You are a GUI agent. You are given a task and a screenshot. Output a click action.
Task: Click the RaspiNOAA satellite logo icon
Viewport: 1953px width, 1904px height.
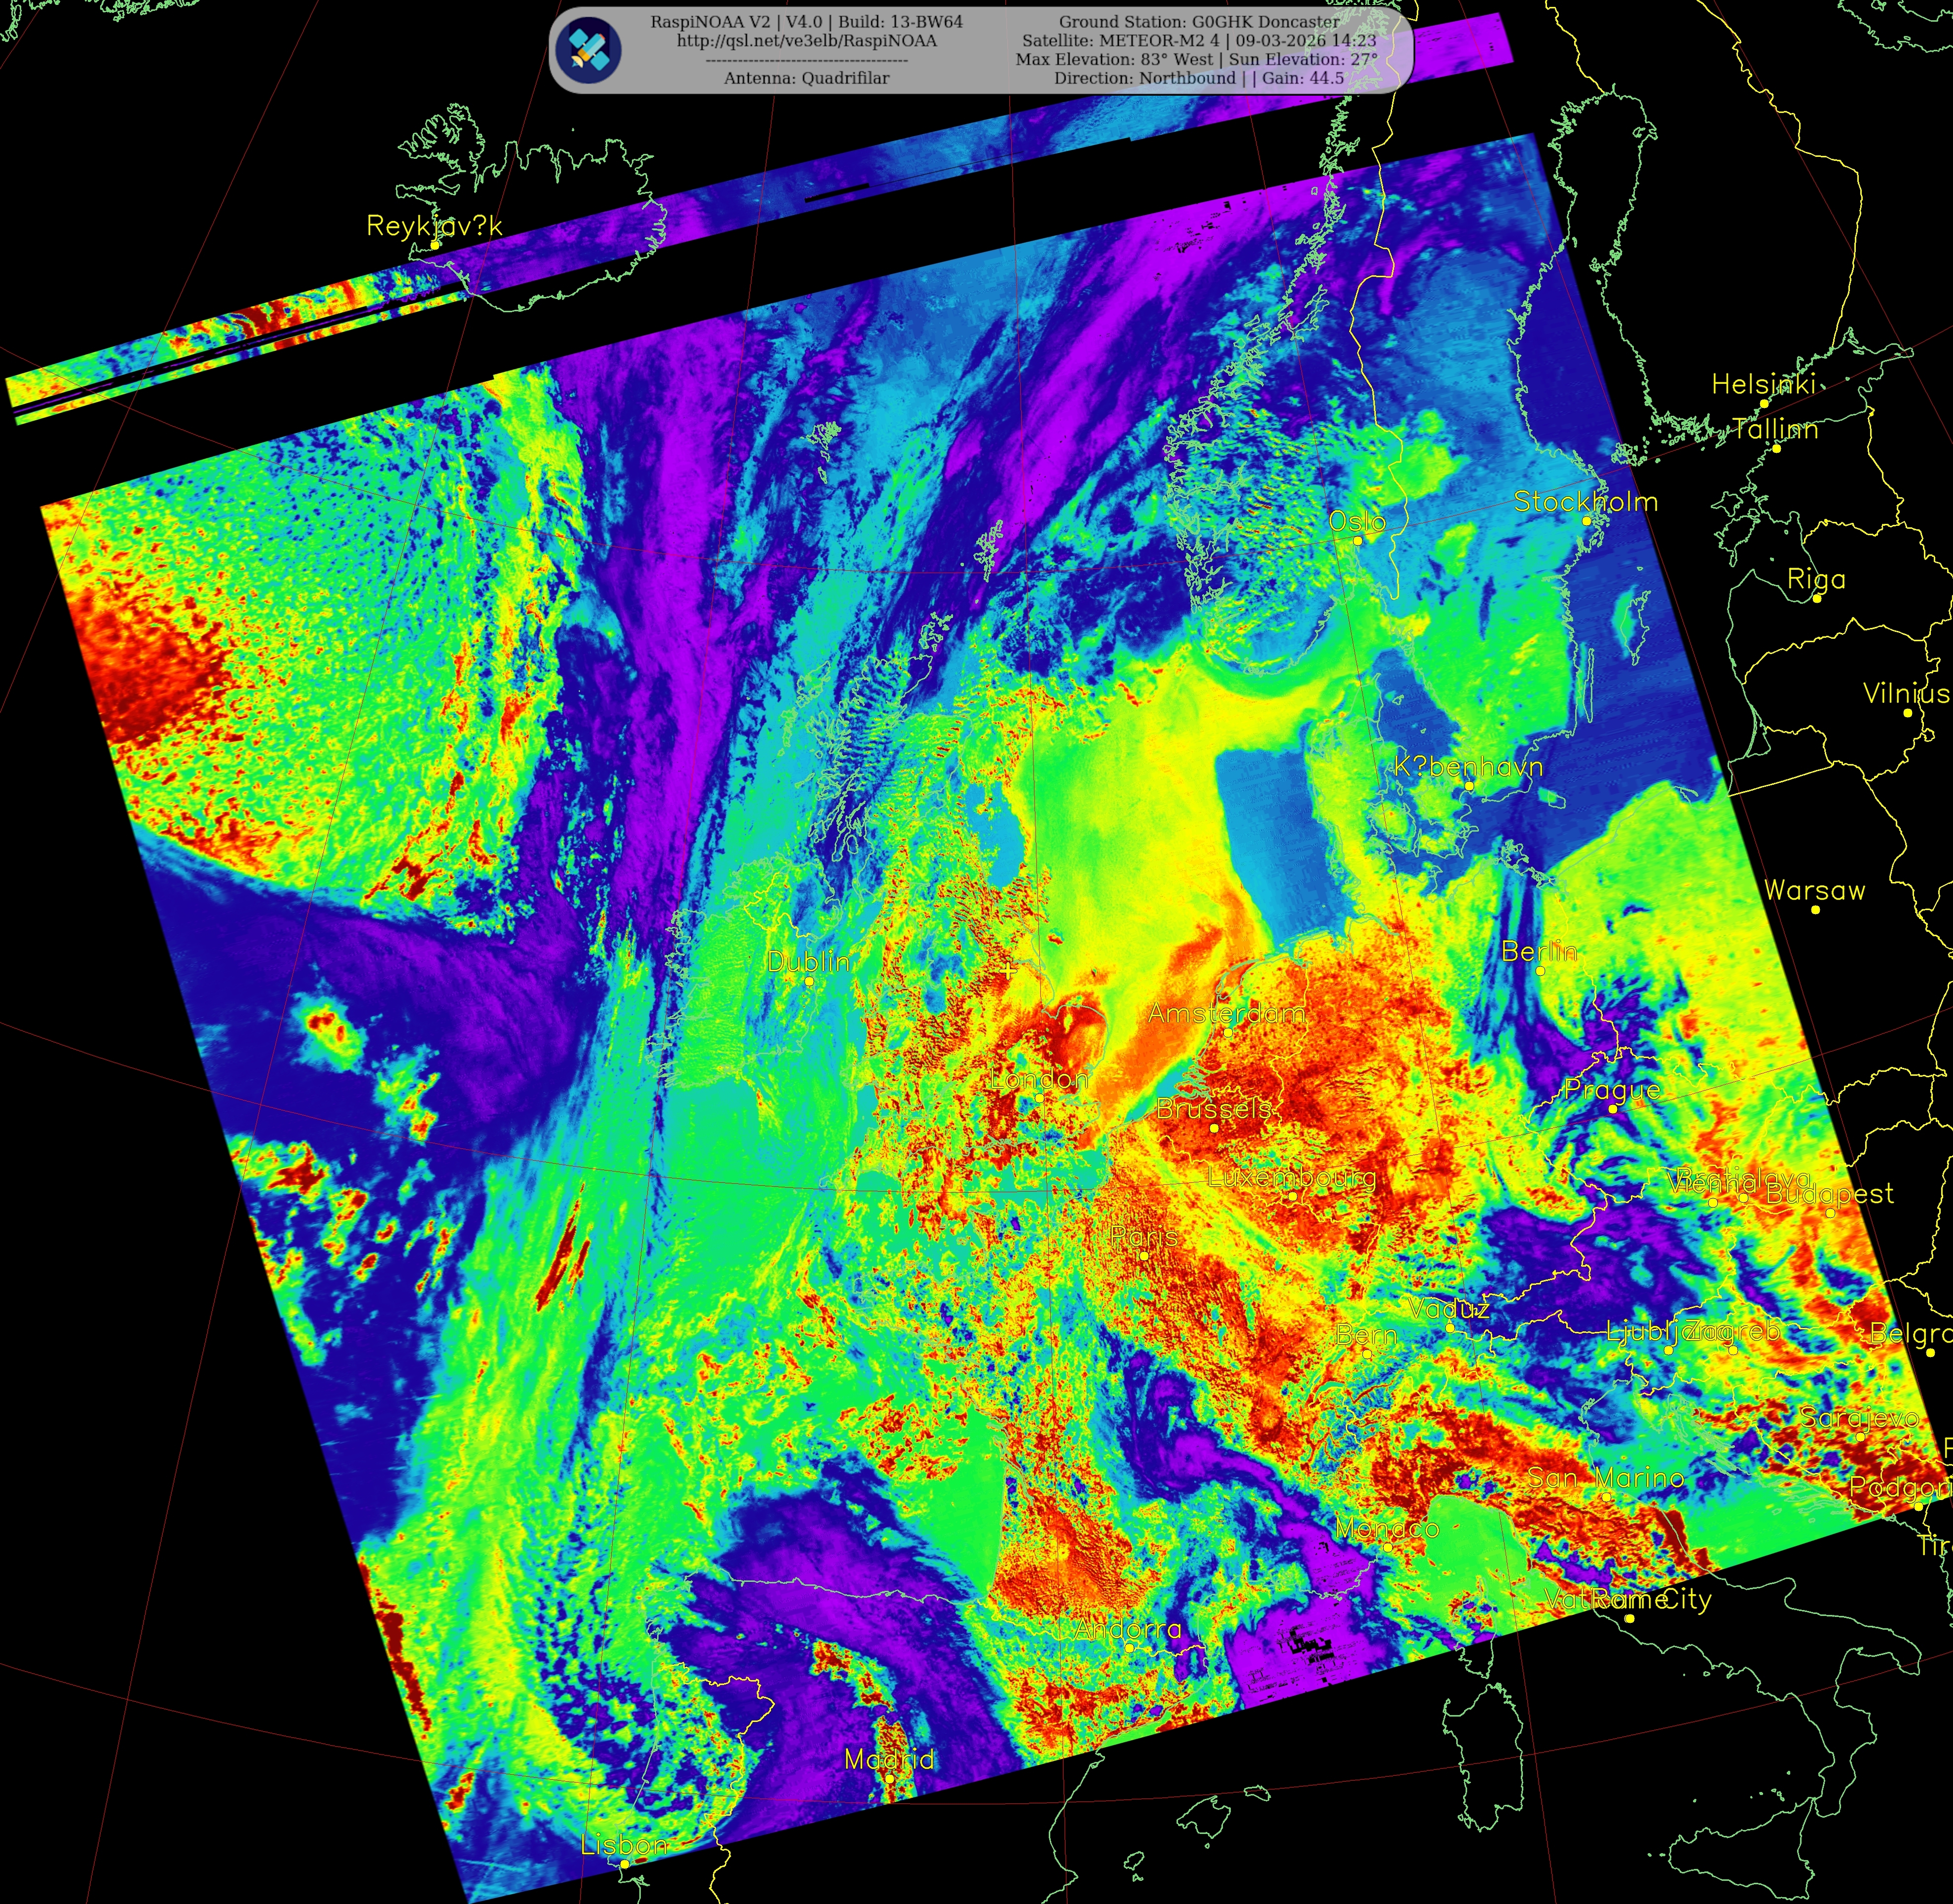pos(589,50)
